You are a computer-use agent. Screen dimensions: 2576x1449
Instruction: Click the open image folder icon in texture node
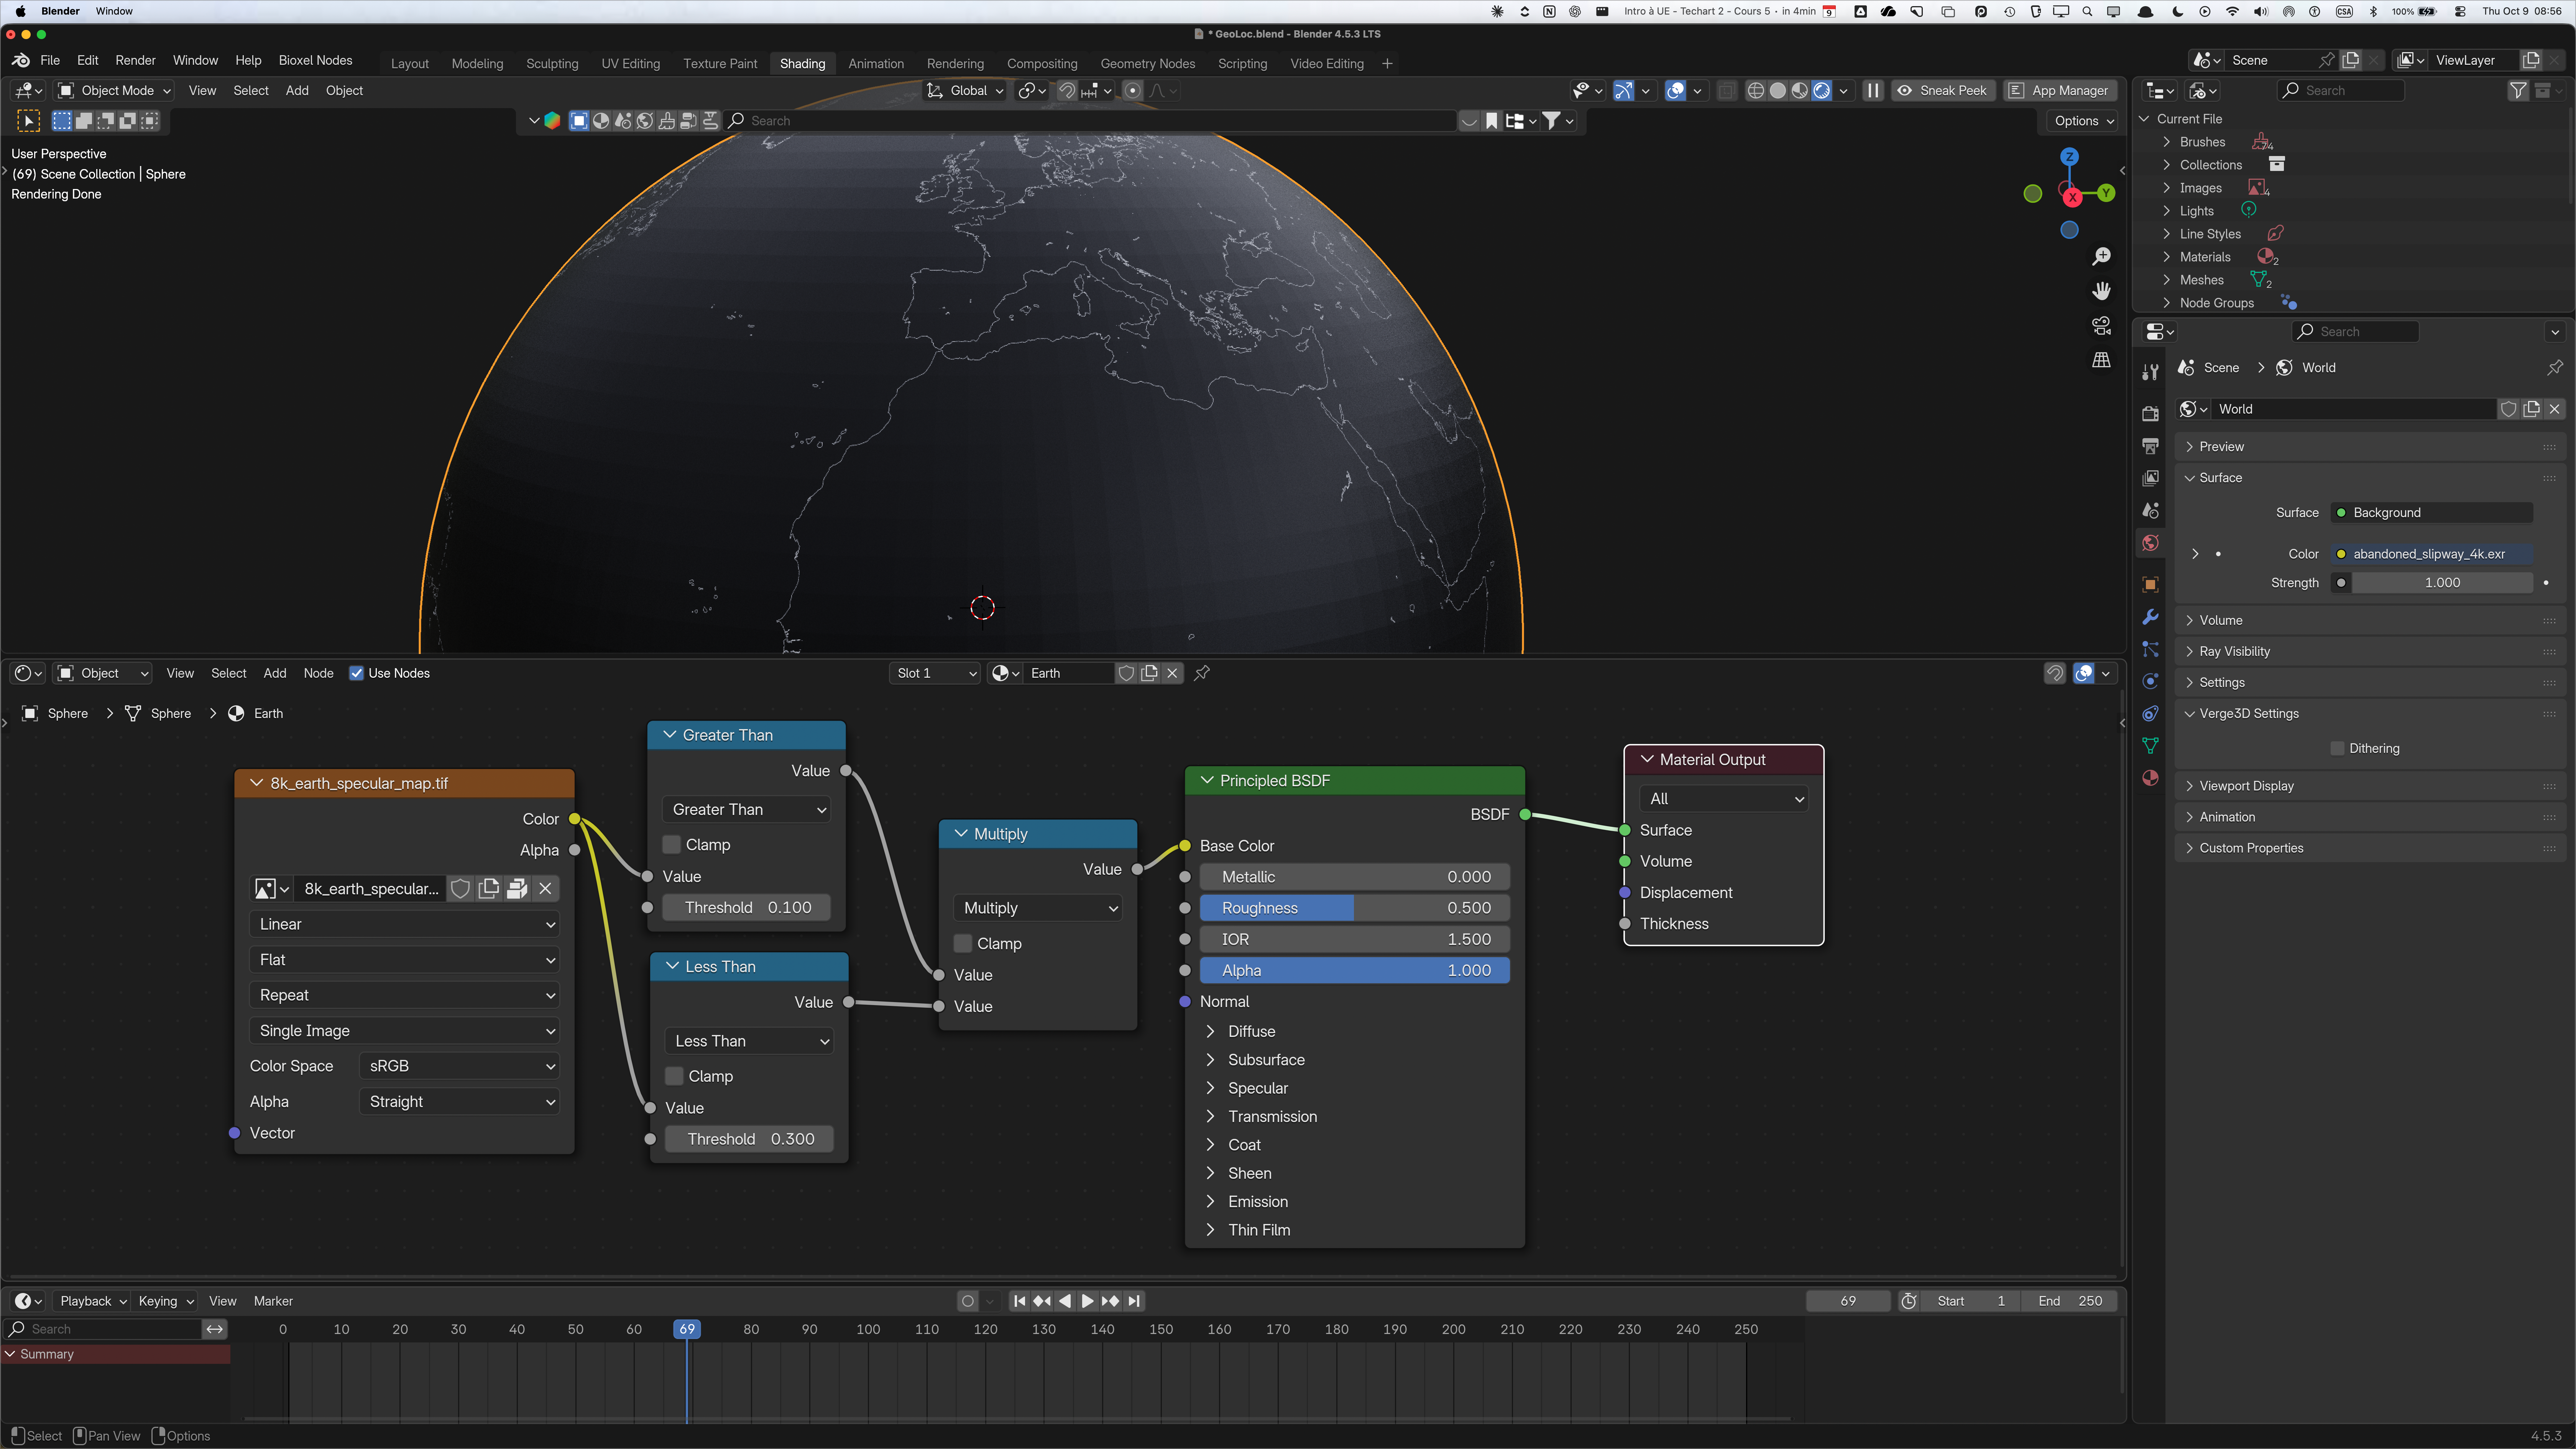pyautogui.click(x=517, y=888)
